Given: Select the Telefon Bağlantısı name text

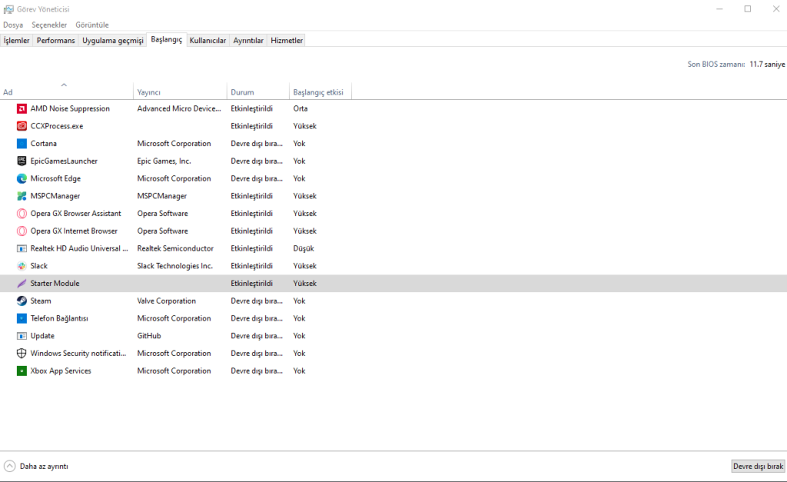Looking at the screenshot, I should pos(59,318).
